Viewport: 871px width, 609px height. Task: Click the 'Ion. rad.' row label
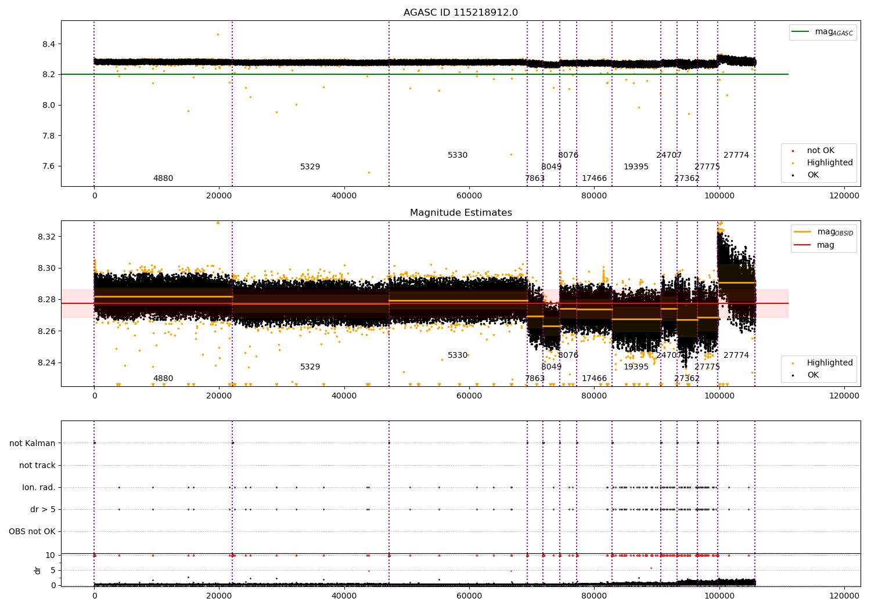[39, 487]
